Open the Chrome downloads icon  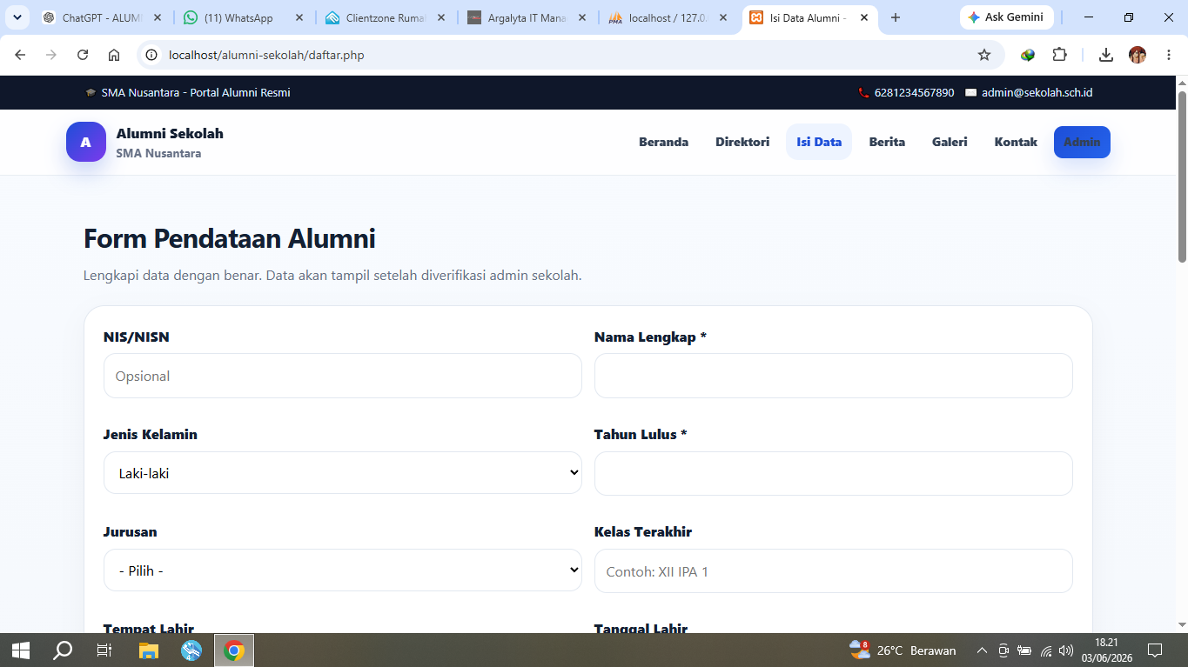click(x=1106, y=55)
